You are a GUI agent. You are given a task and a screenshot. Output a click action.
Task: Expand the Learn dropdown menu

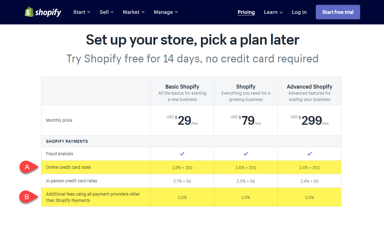[x=273, y=12]
